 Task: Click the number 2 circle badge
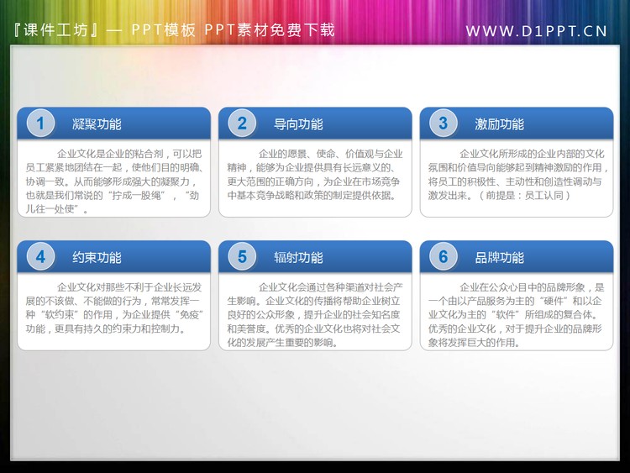[x=242, y=124]
